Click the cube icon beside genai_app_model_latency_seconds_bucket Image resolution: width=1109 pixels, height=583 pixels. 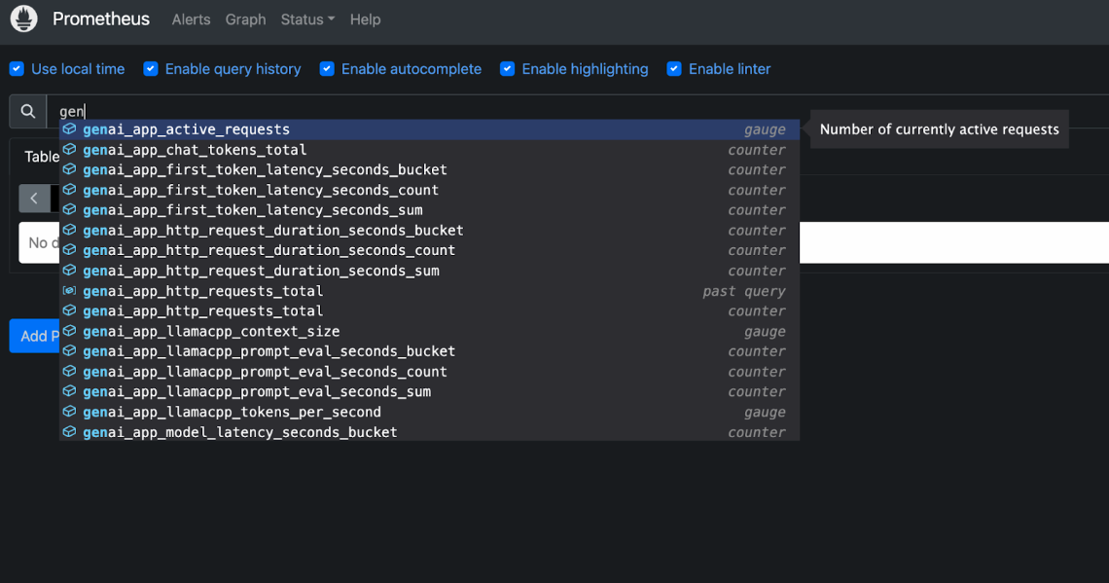69,432
